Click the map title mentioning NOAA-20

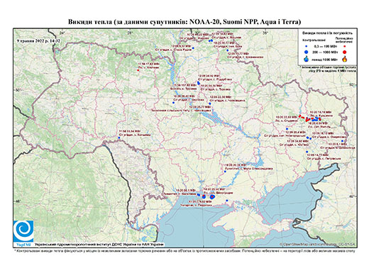point(184,22)
